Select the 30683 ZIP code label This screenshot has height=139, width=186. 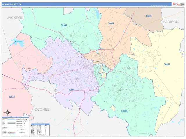point(167,64)
